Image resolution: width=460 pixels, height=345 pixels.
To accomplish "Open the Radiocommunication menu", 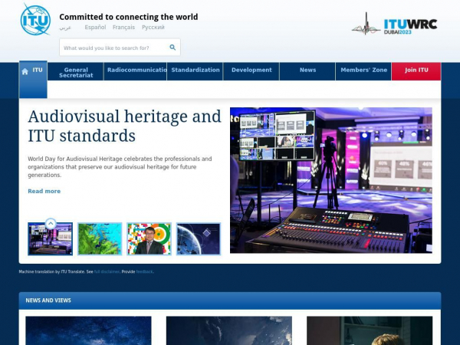I will (x=136, y=71).
